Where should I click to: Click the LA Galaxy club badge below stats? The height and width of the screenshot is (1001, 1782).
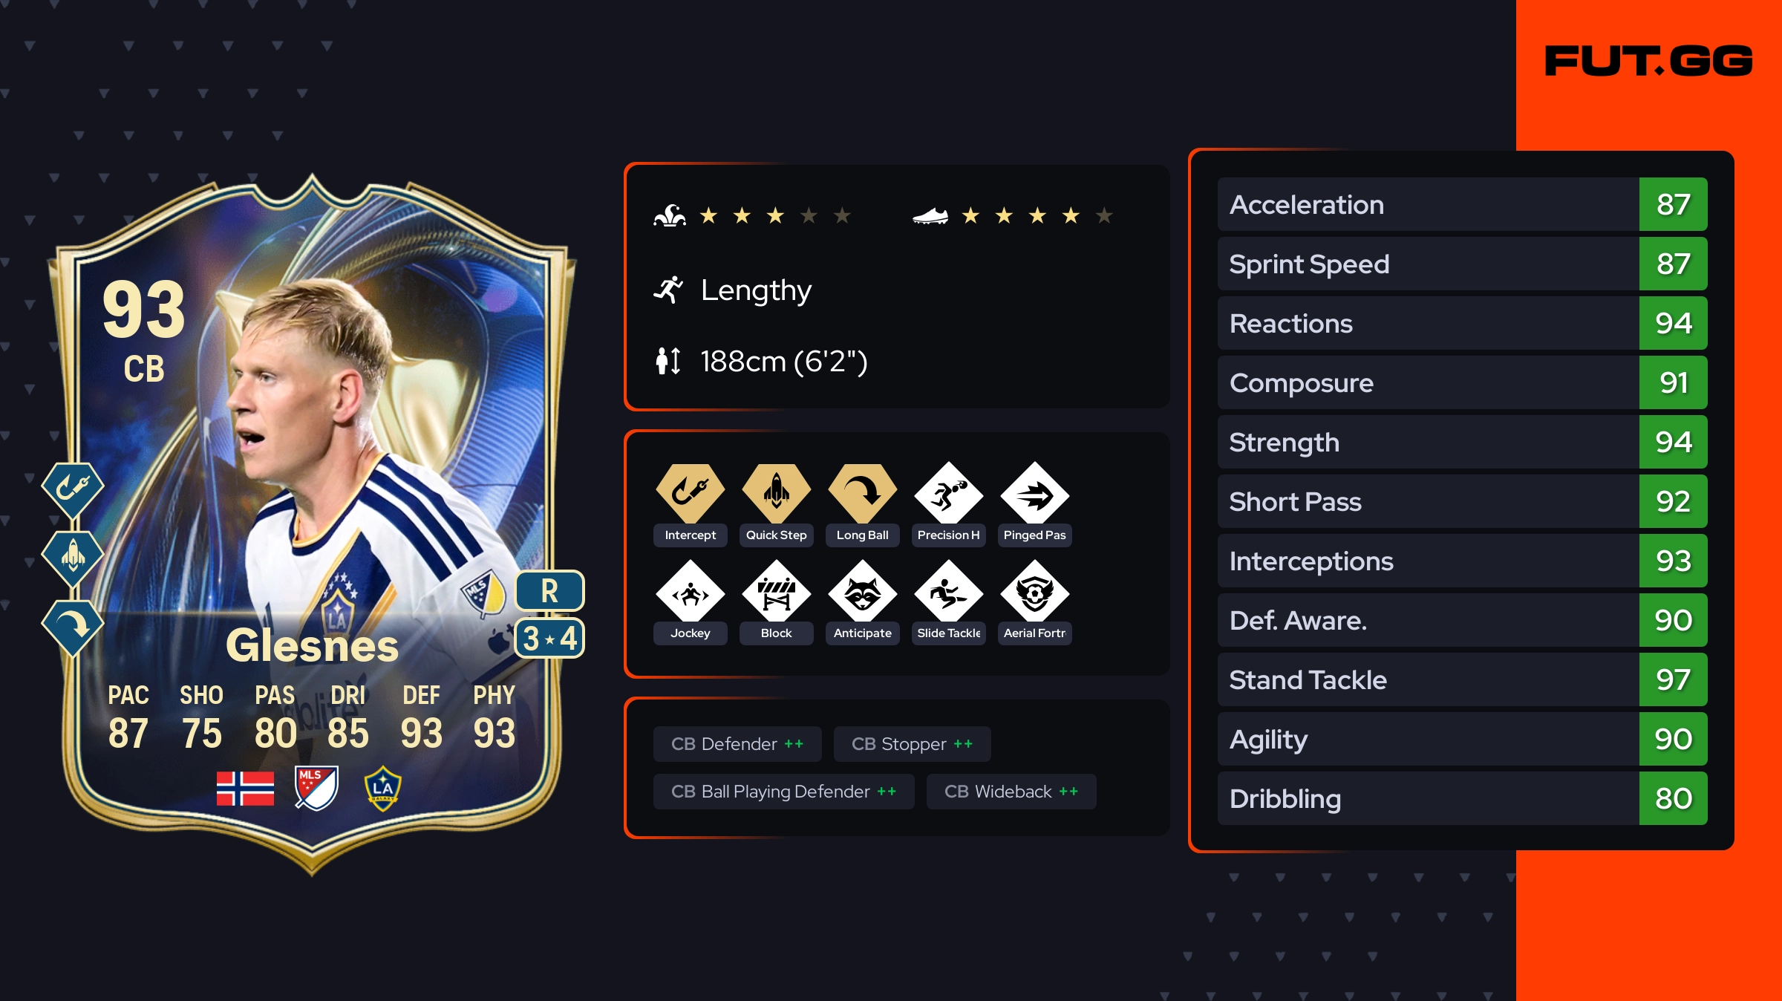tap(382, 788)
